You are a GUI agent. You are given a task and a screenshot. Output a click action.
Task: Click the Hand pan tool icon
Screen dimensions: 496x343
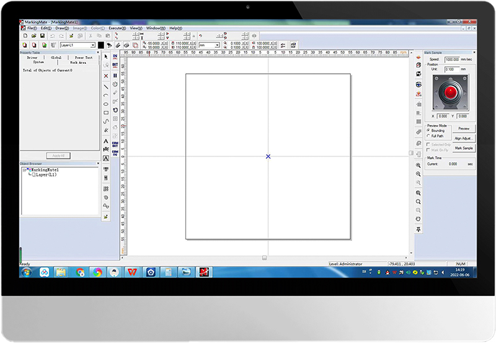[x=418, y=219]
